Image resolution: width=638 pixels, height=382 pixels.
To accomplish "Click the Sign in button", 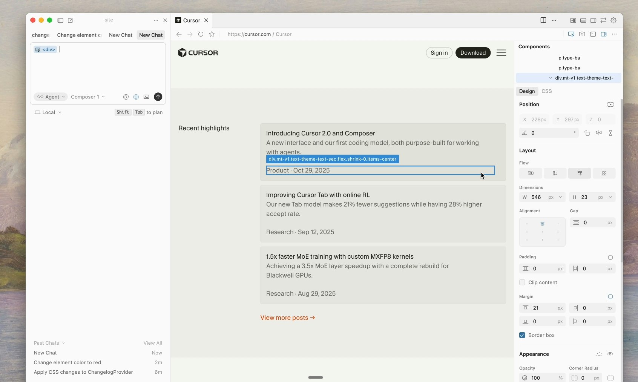I will [439, 53].
